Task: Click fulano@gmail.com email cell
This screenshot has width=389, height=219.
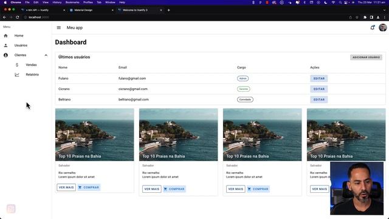Action: point(133,78)
